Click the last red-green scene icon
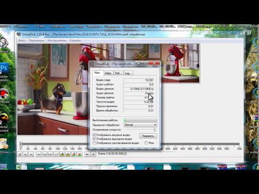The height and width of the screenshot is (194, 259). click(x=80, y=154)
